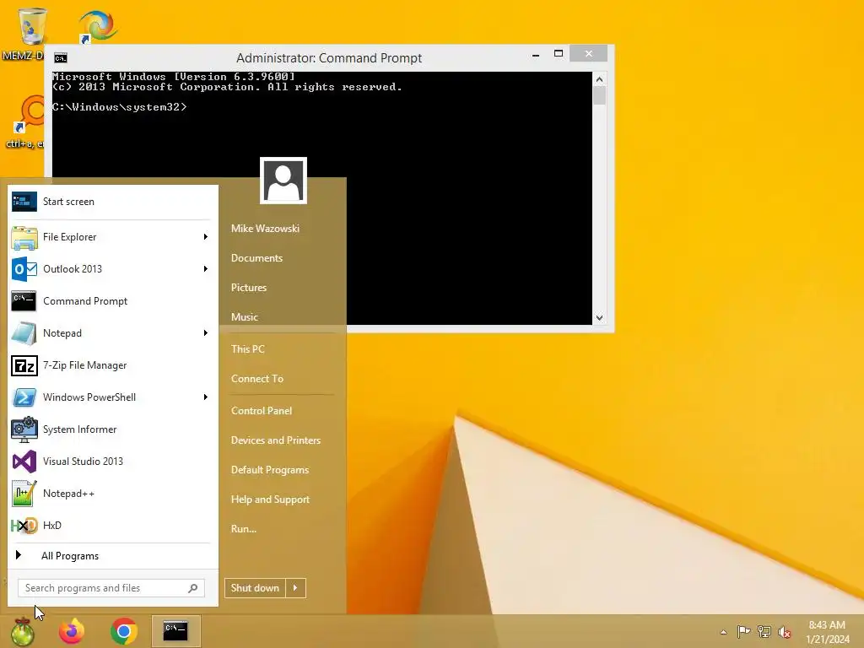Open Pictures from start menu
The image size is (864, 648).
point(249,288)
